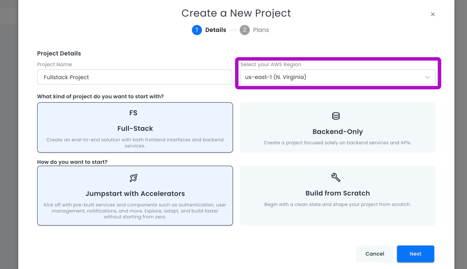Focus the Project Name text field

134,77
